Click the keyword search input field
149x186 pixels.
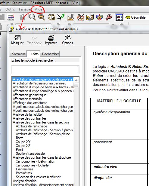click(45, 69)
